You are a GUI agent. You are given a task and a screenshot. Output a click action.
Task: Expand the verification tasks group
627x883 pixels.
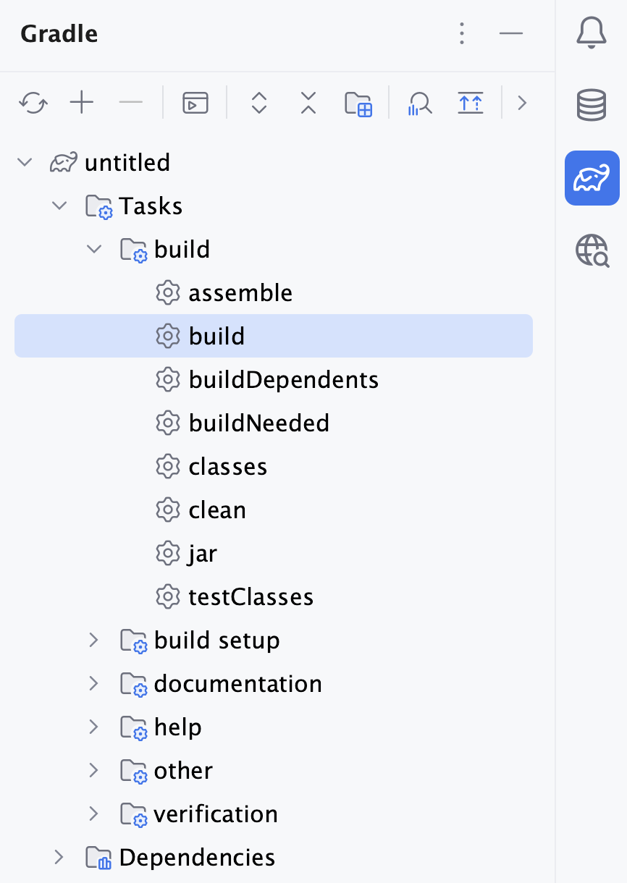(x=93, y=814)
